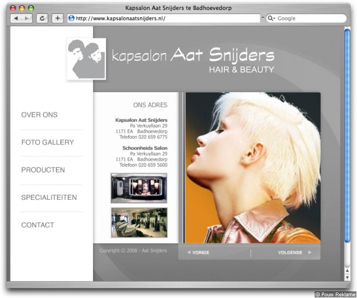The width and height of the screenshot is (357, 298).
Task: Click the VORIGE previous photo button
Action: point(198,252)
